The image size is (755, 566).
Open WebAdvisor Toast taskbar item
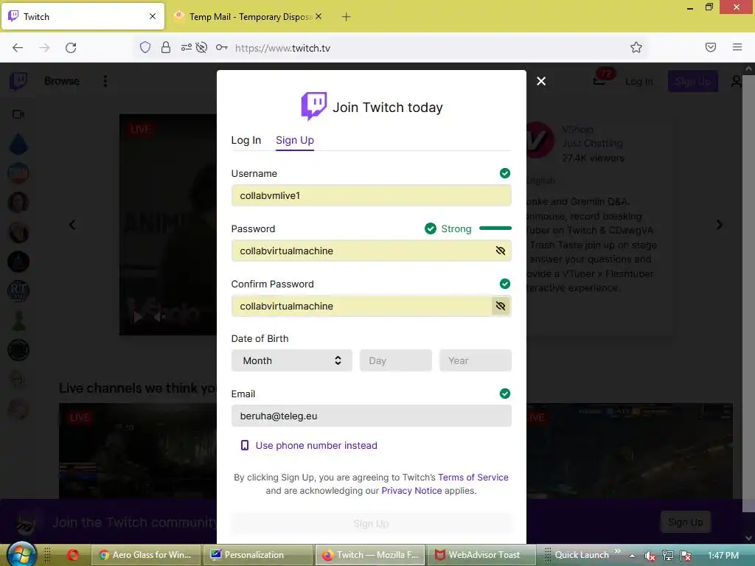coord(482,555)
